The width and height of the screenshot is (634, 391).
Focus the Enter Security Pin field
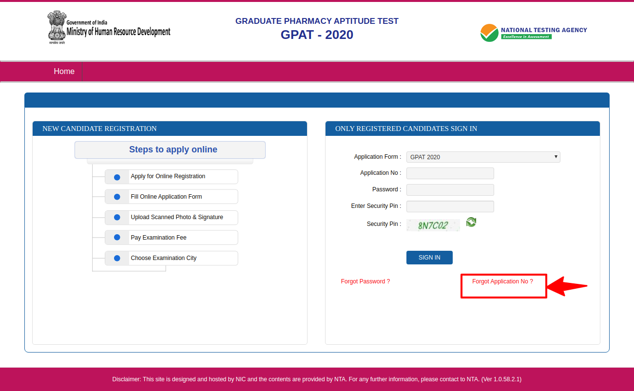point(450,206)
